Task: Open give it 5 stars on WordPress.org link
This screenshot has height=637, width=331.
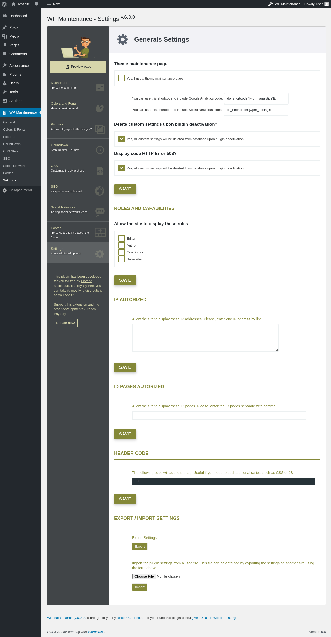Action: pyautogui.click(x=214, y=618)
